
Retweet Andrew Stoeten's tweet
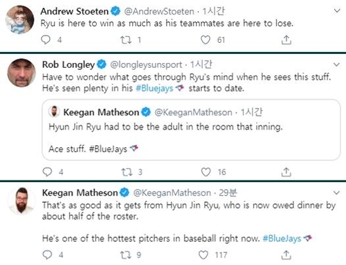point(126,40)
